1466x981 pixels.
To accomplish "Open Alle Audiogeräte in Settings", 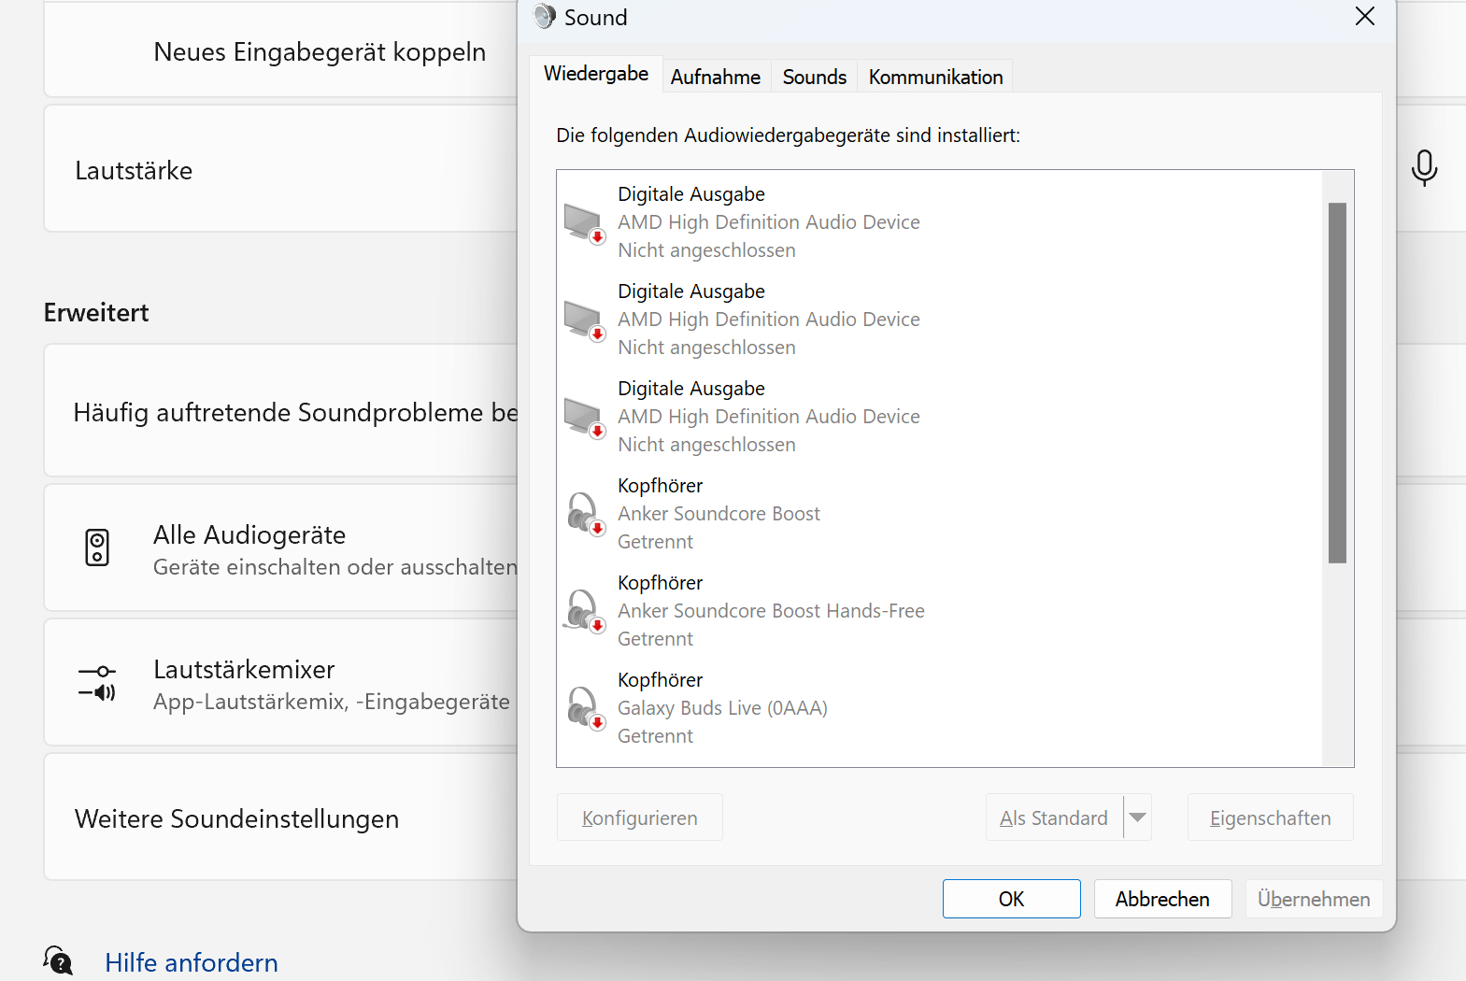I will pos(280,547).
